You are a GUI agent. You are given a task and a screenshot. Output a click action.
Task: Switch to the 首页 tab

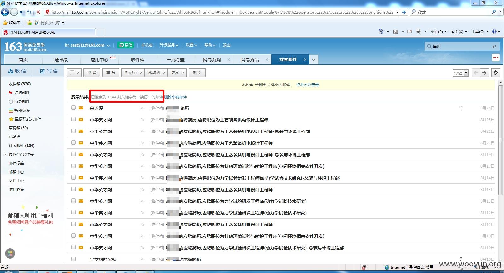(23, 60)
